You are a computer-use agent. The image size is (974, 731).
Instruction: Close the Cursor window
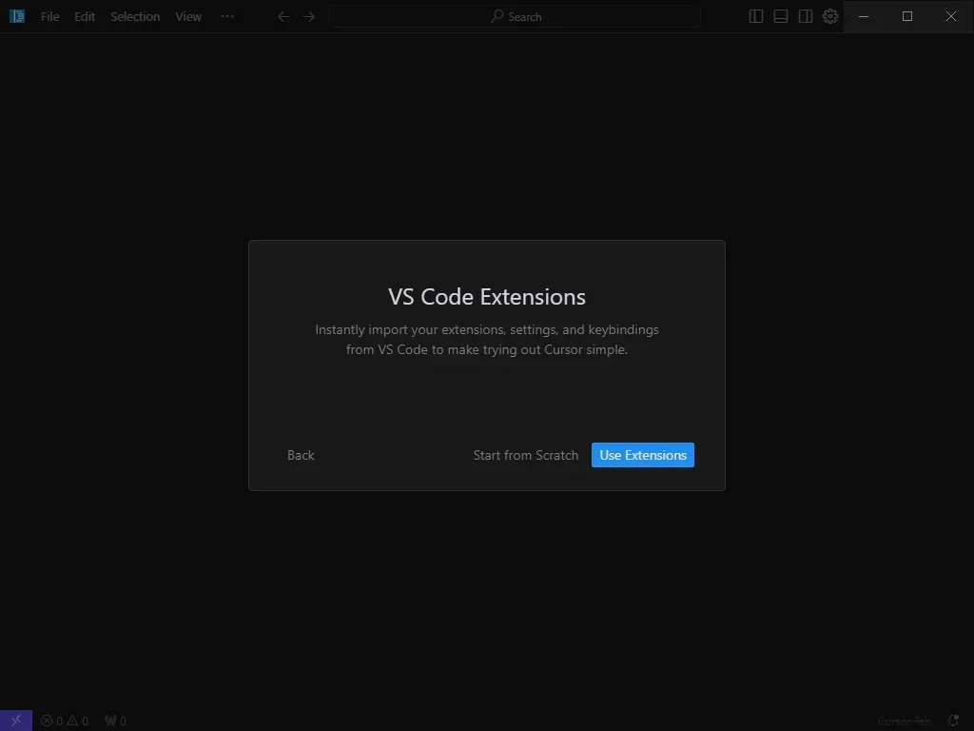click(x=951, y=17)
